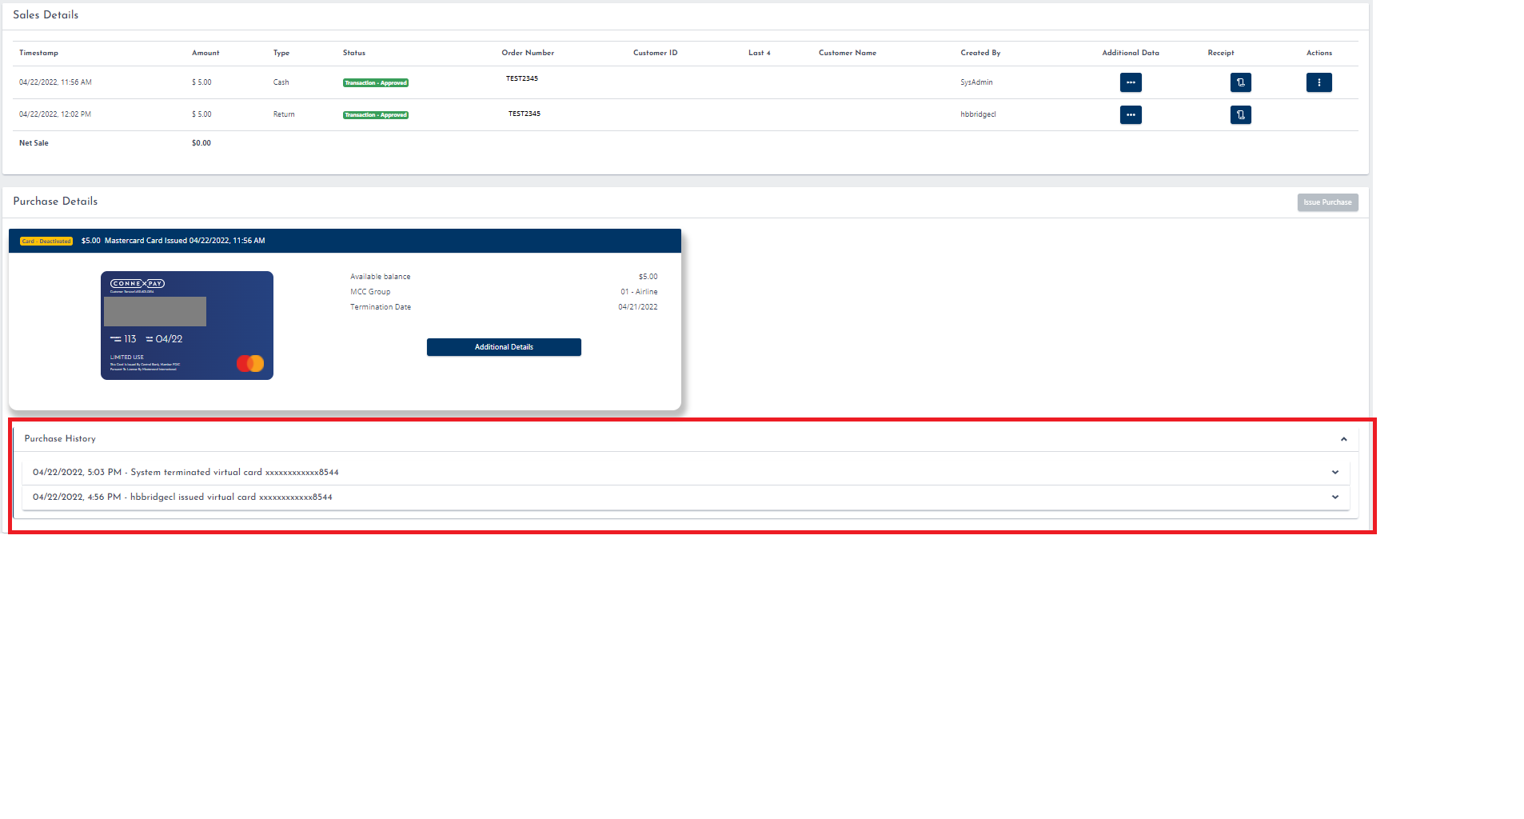This screenshot has height=819, width=1524.
Task: Click the Order Number column header
Action: point(528,53)
